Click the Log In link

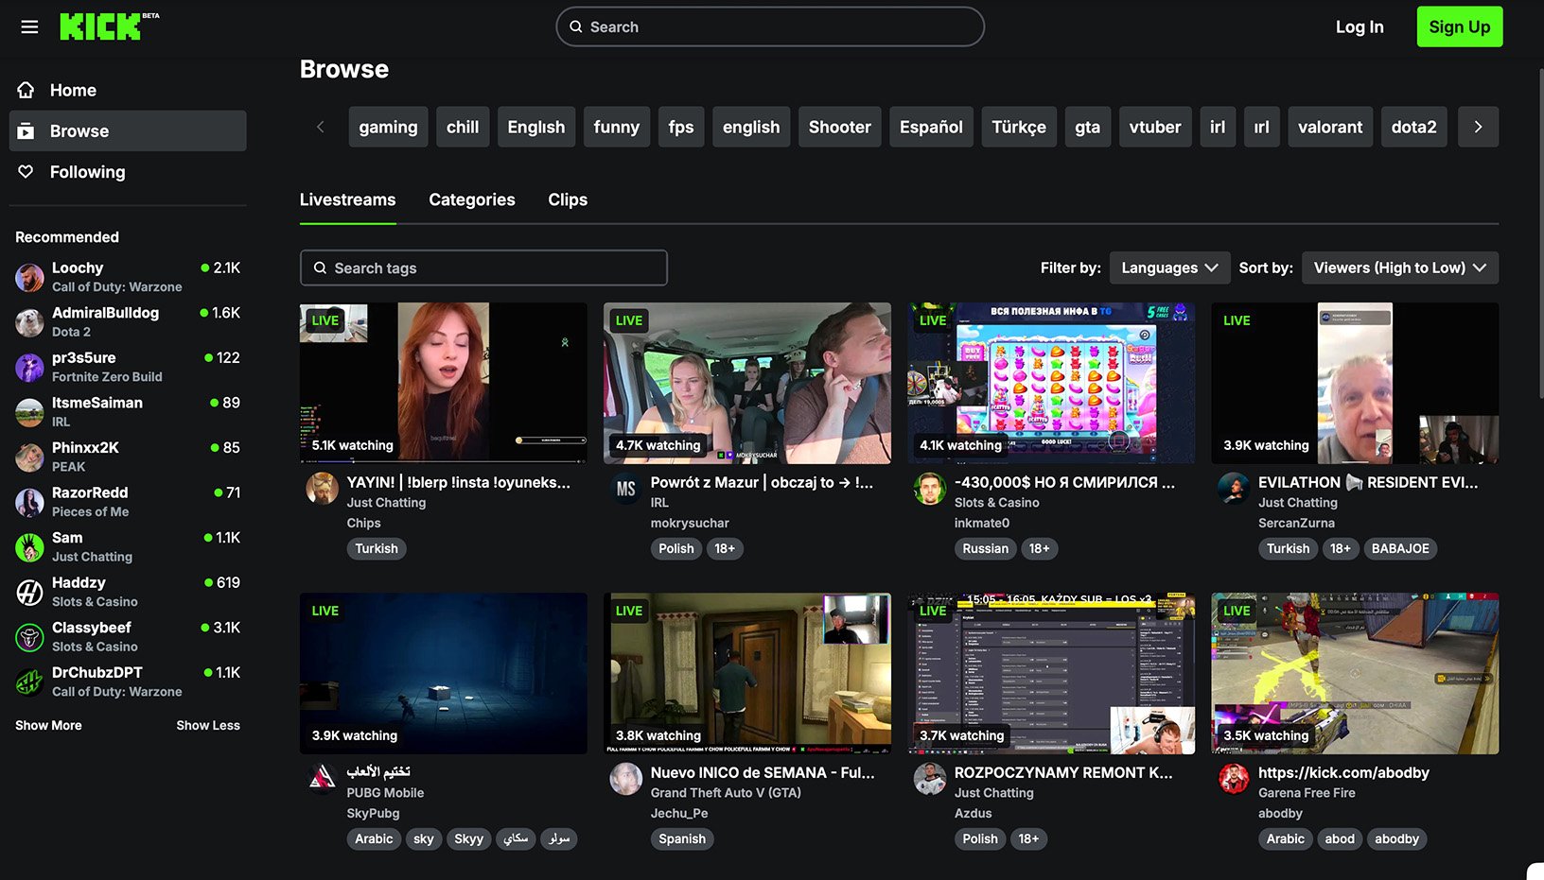click(x=1359, y=26)
